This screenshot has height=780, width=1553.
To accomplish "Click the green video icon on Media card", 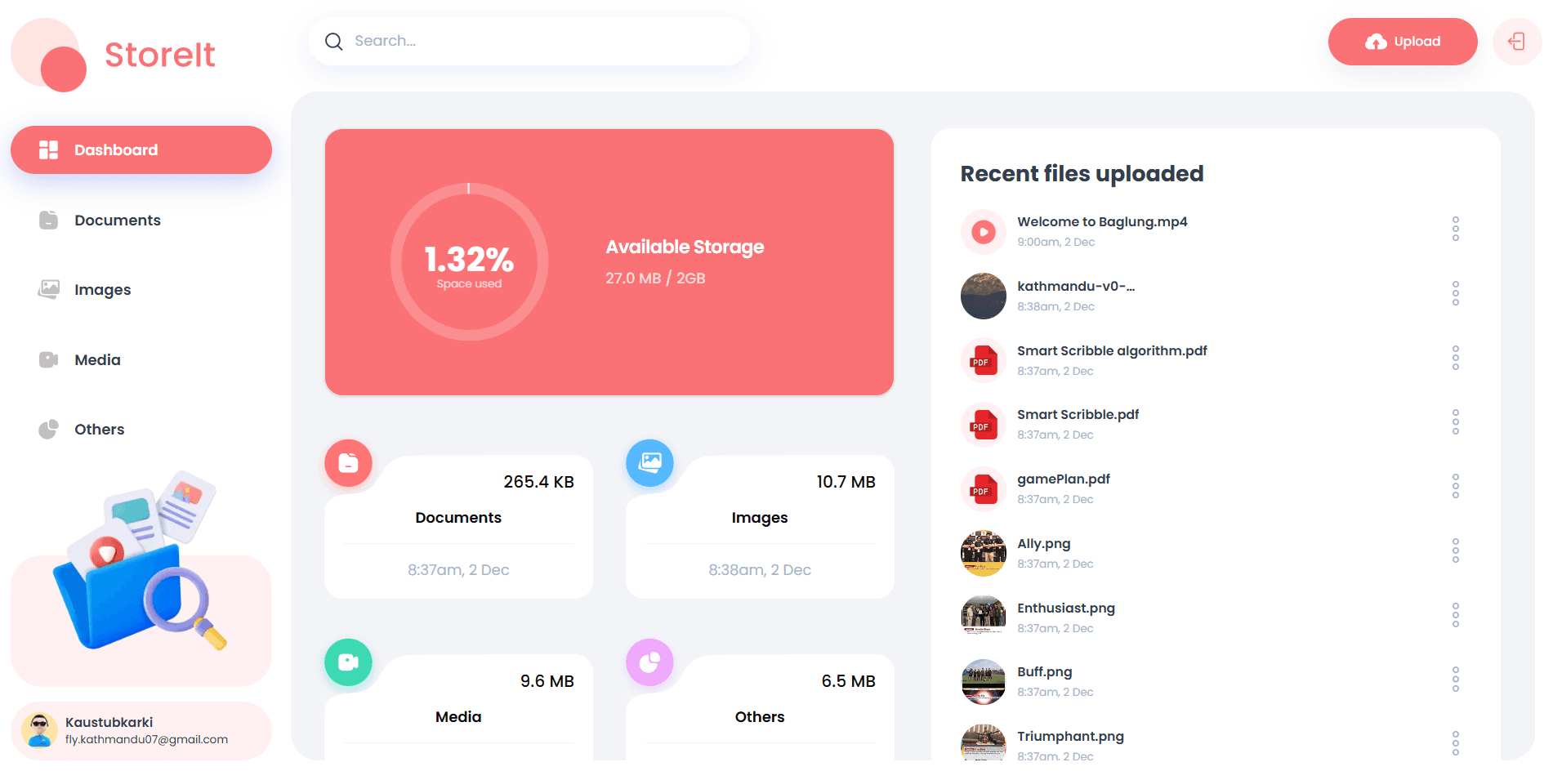I will (349, 662).
